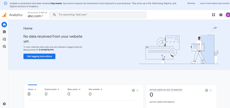Open the Advertising icon in sidebar
This screenshot has height=108, width=230.
(x=4, y=46)
